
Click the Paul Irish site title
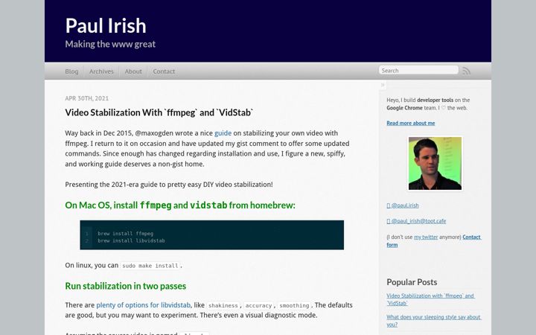[106, 25]
